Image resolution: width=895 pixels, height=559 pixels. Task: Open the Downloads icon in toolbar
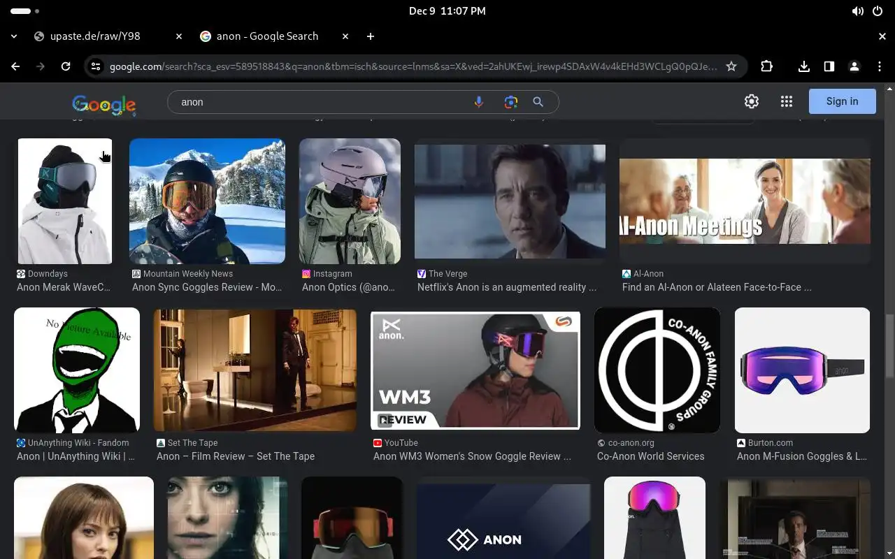tap(804, 66)
